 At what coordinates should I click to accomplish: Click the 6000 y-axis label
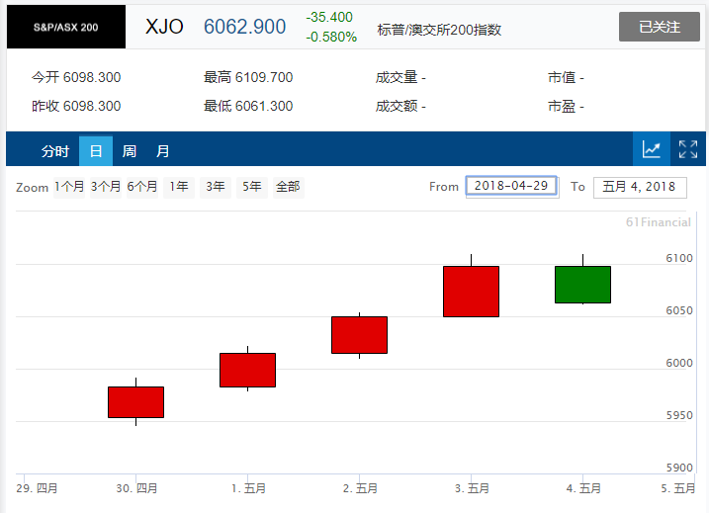pos(679,363)
